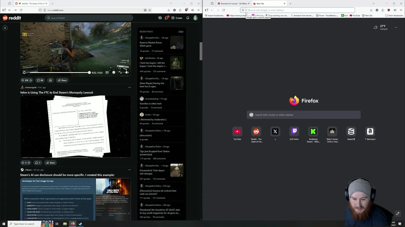Open Kick bookmark in bookmarks toolbar

[x=344, y=15]
